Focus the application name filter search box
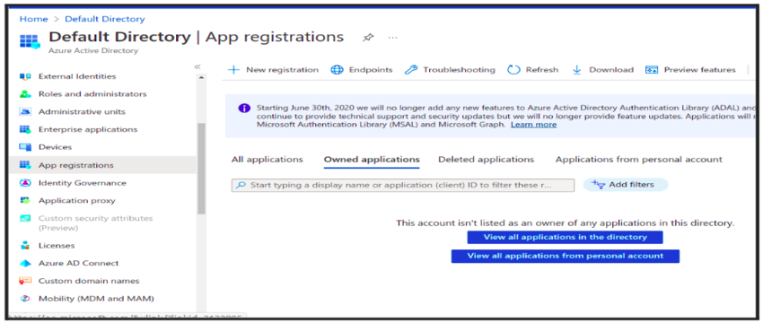Image resolution: width=763 pixels, height=323 pixels. tap(403, 186)
